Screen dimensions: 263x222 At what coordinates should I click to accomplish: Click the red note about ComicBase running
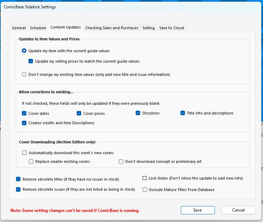75,211
